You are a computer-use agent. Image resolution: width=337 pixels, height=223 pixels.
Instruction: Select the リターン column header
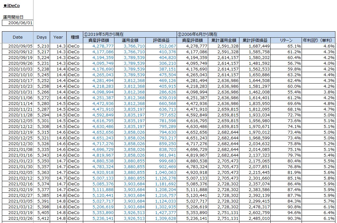coord(286,41)
